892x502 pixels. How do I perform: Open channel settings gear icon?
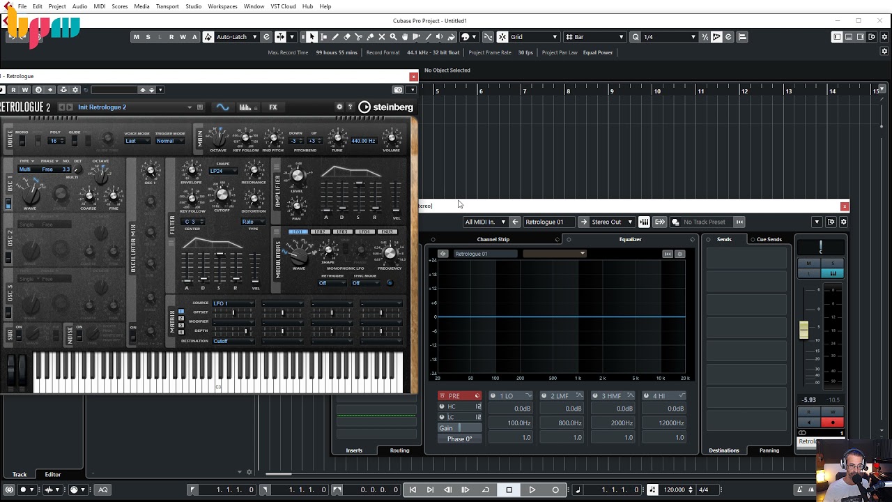(x=843, y=222)
